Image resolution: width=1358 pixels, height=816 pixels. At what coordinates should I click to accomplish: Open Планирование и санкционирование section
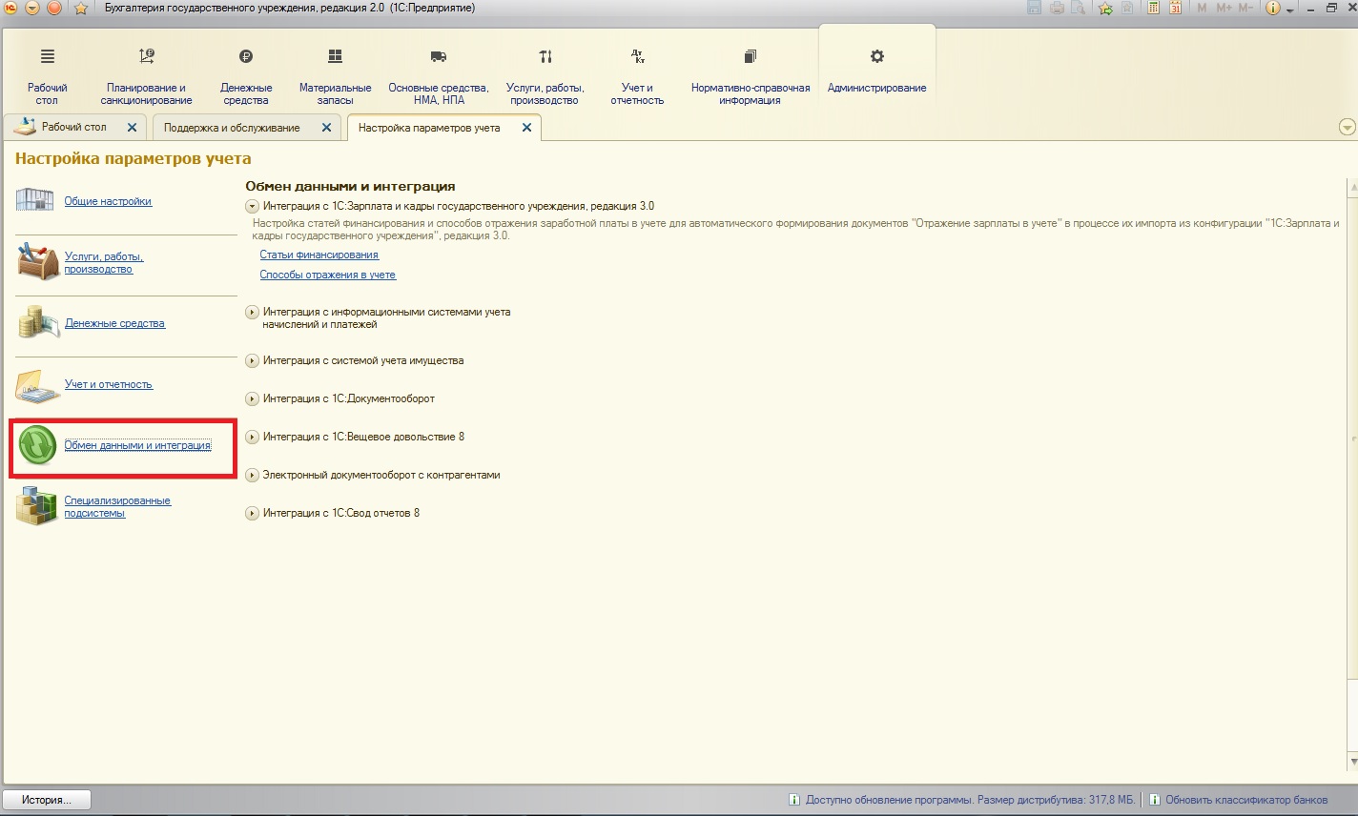coord(146,76)
